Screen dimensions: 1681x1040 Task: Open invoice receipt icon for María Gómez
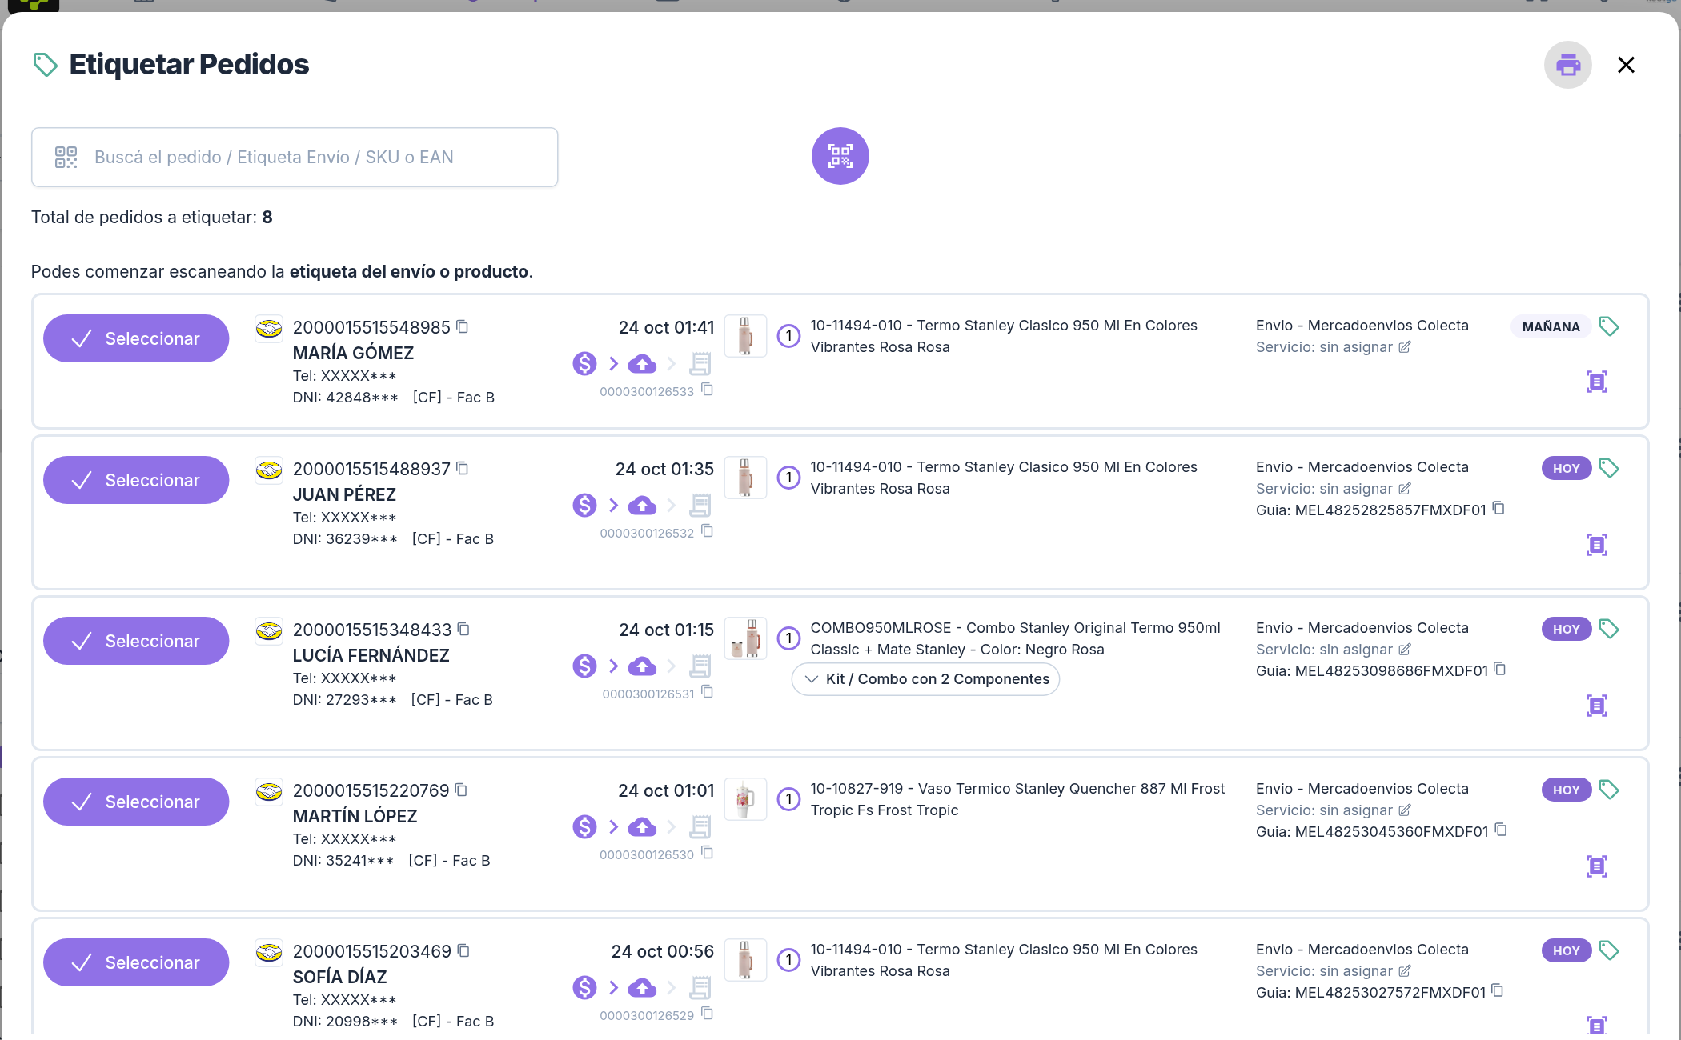(700, 364)
